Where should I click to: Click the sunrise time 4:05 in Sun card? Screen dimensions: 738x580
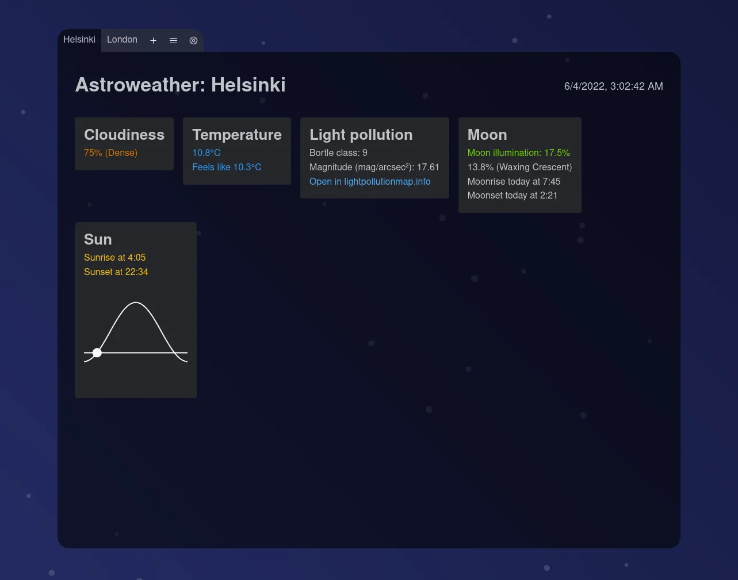(x=114, y=257)
